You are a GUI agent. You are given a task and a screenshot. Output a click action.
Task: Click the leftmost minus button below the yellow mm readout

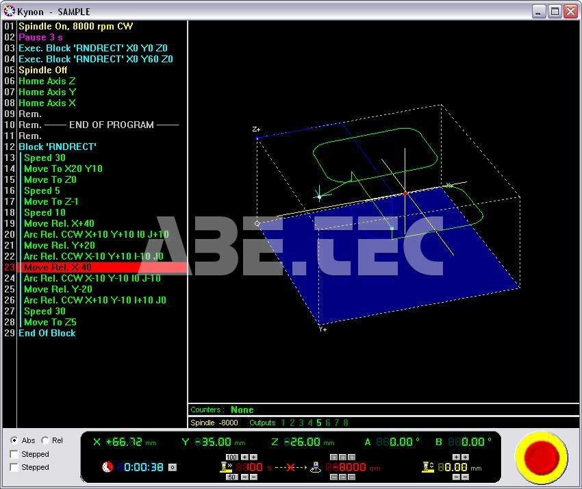click(456, 477)
